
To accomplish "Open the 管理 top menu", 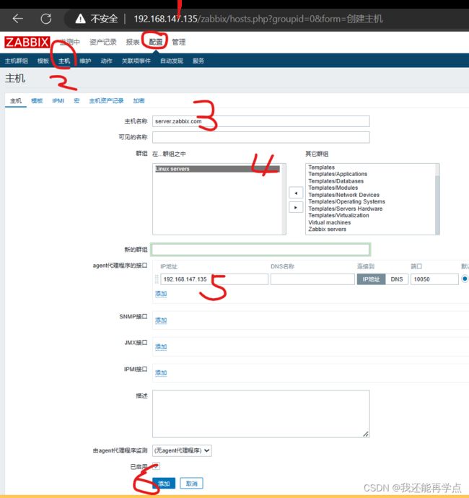I will pos(178,42).
